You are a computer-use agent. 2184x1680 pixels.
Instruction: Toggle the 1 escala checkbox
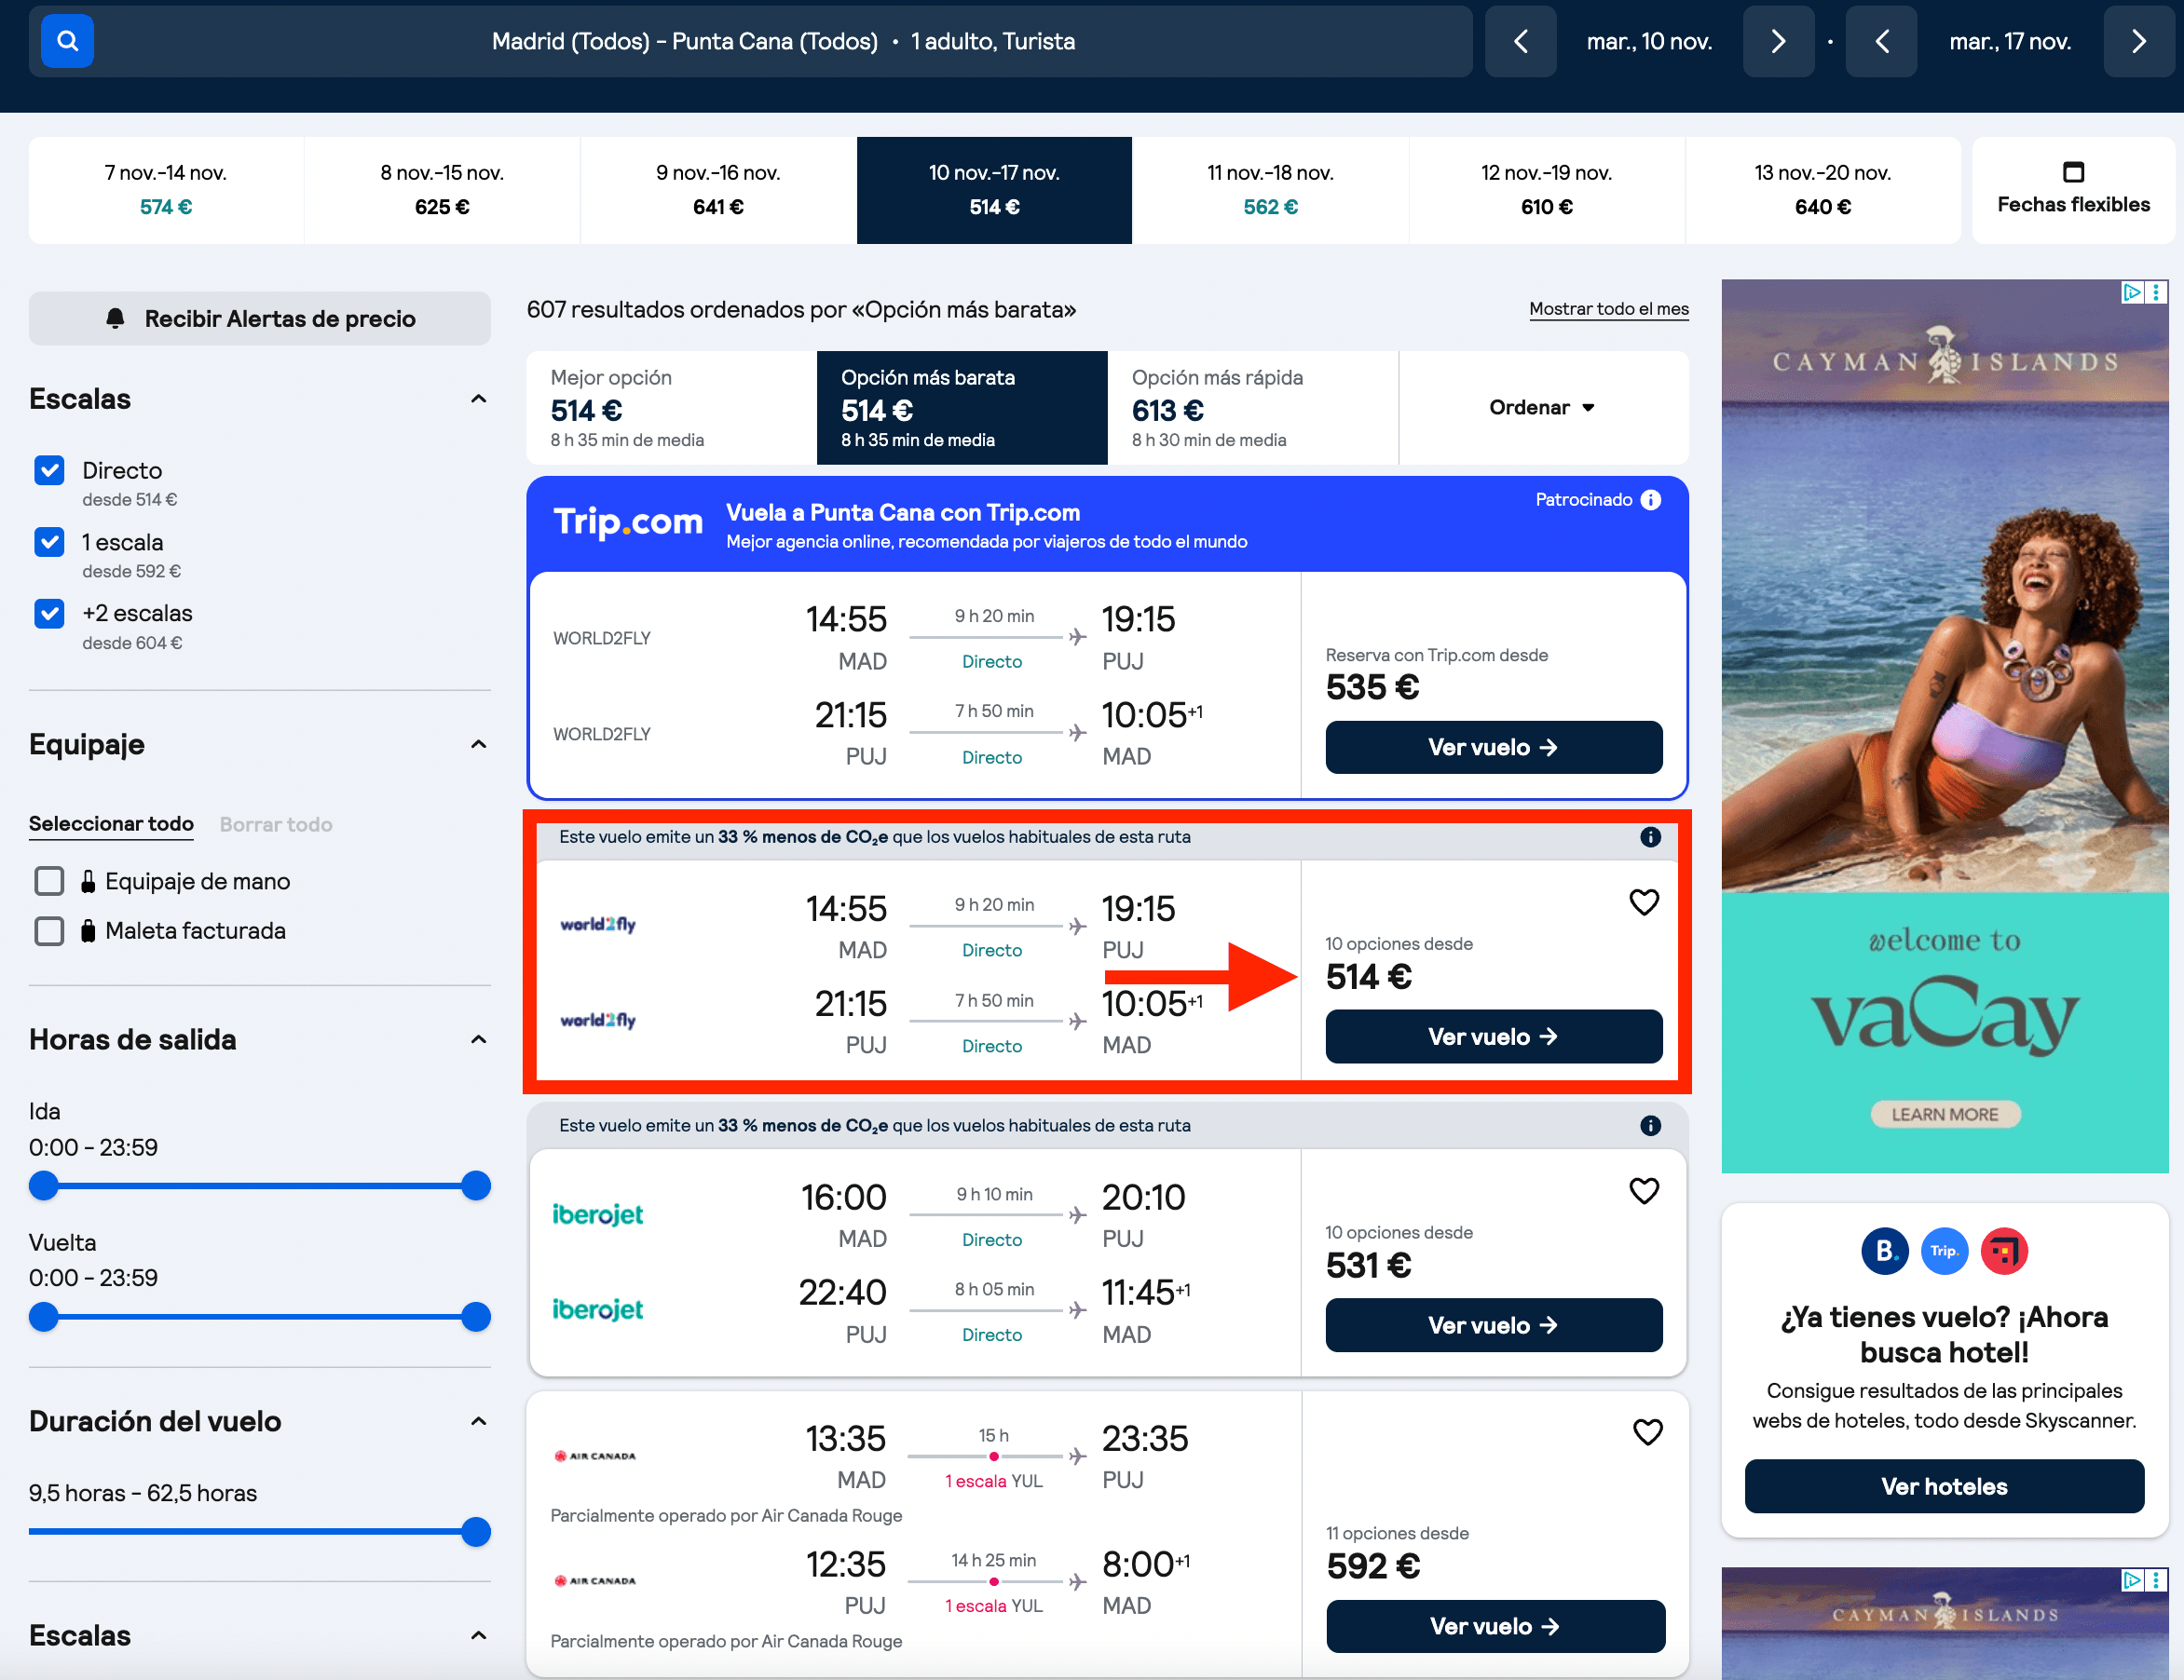[49, 542]
